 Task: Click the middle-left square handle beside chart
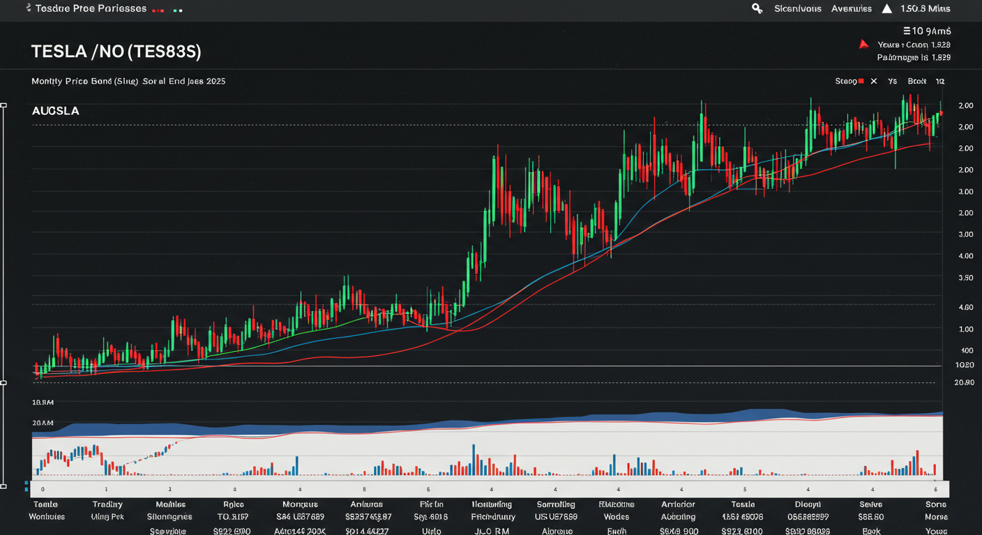3,383
